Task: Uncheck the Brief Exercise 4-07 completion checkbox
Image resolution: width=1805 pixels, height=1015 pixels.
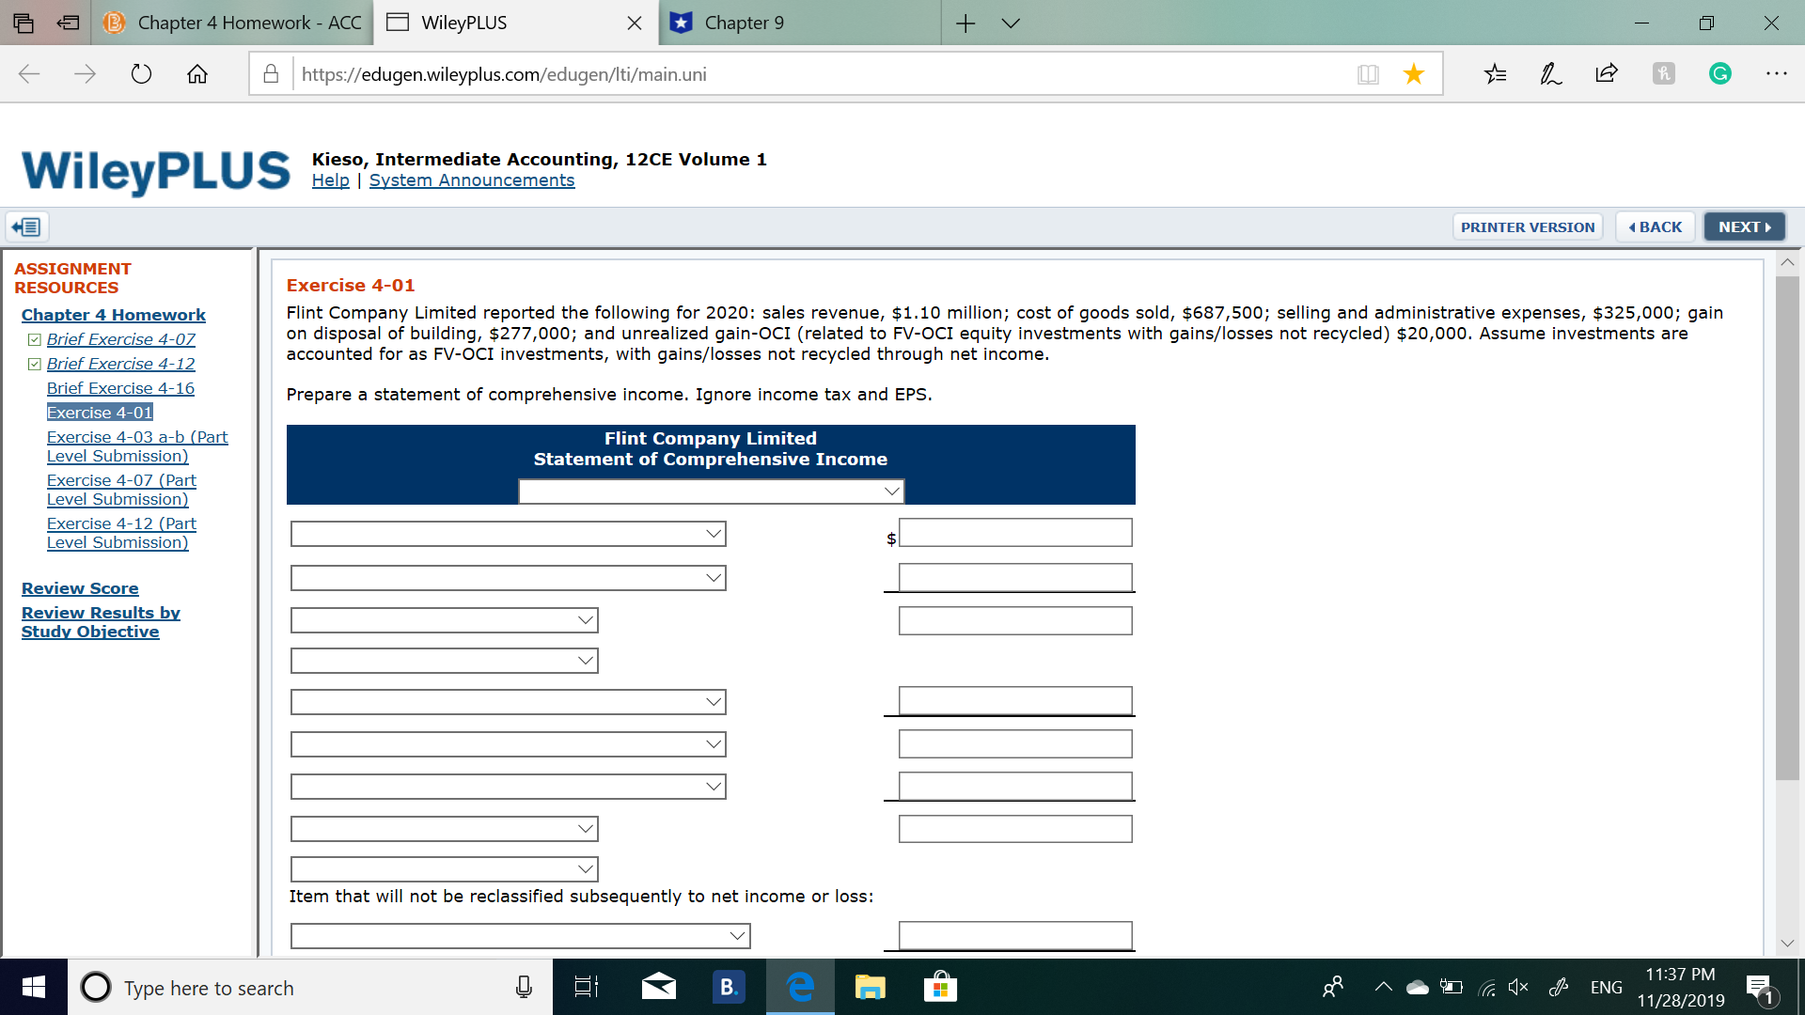Action: [x=35, y=339]
